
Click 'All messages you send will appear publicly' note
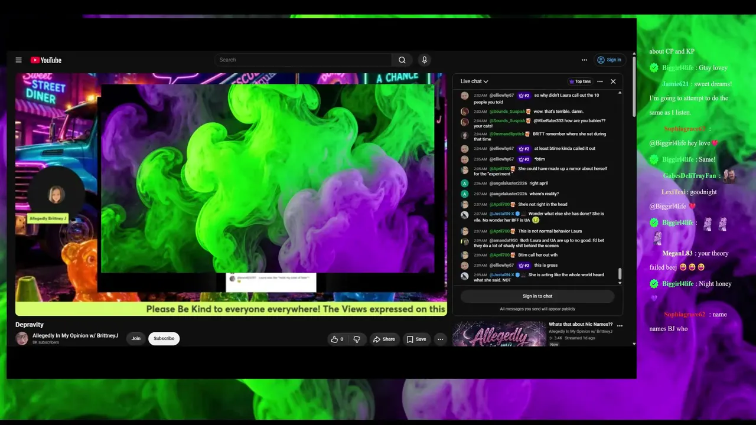click(537, 309)
